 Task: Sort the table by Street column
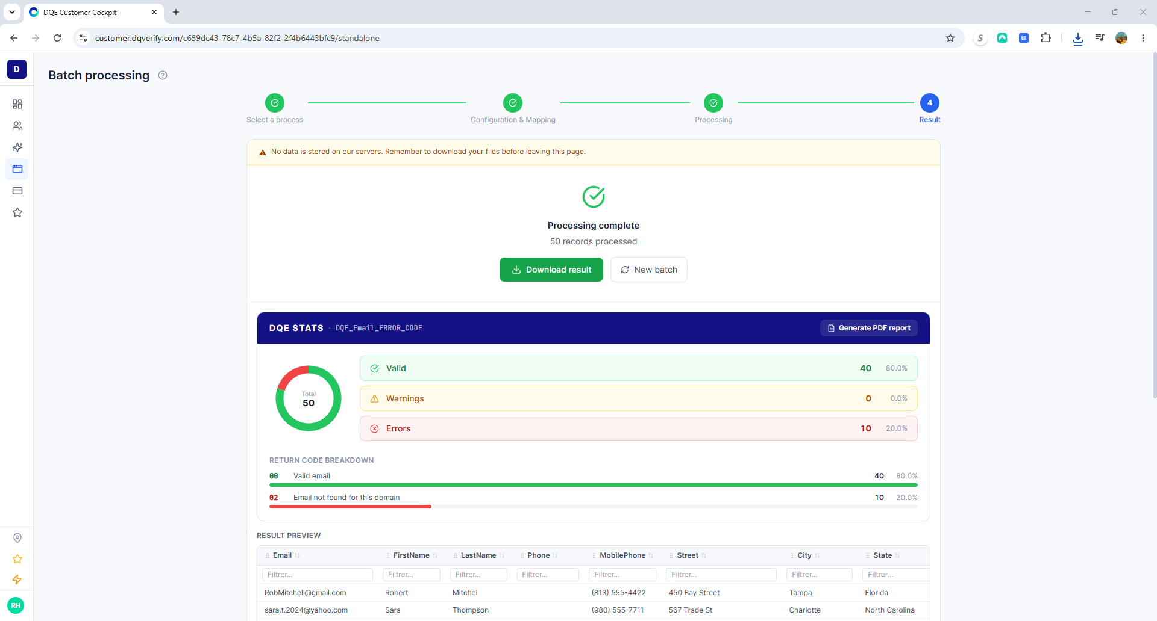(x=704, y=555)
